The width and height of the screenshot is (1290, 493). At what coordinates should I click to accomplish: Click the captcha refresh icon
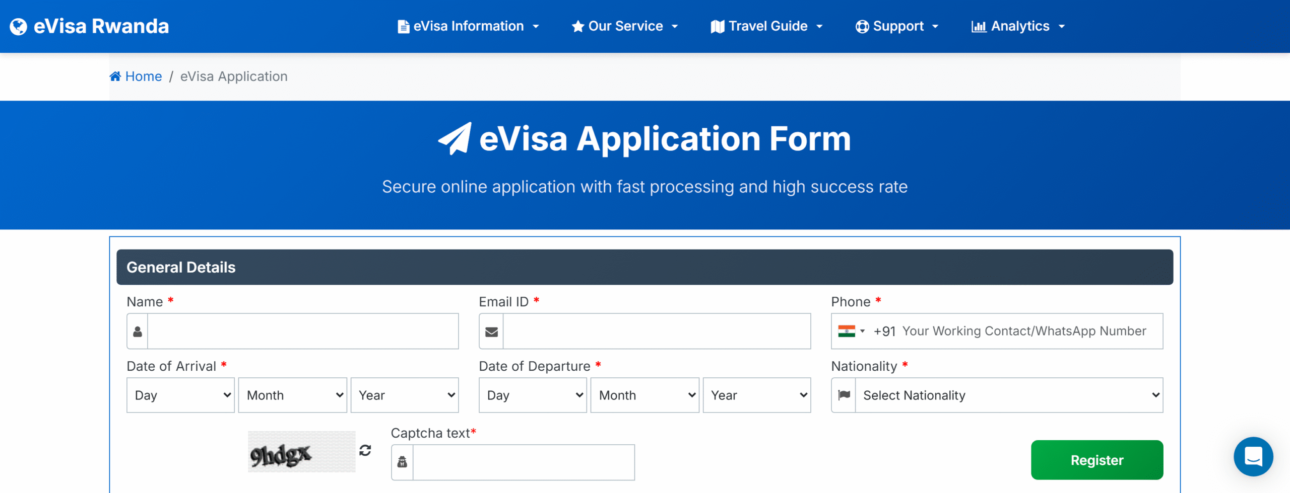pyautogui.click(x=365, y=450)
